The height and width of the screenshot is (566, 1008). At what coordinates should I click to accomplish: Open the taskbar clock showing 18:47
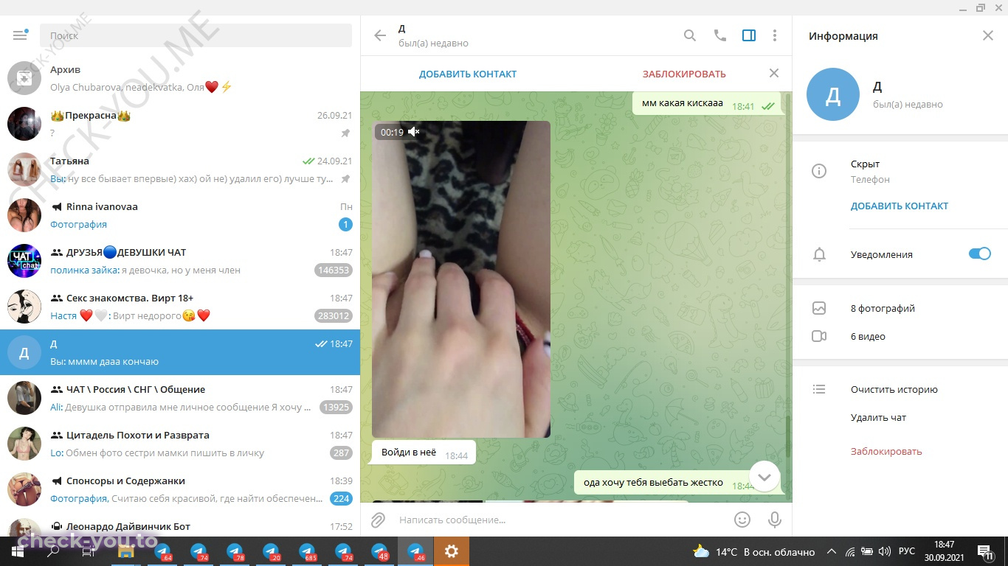[944, 551]
